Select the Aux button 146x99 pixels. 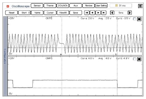pos(76,6)
